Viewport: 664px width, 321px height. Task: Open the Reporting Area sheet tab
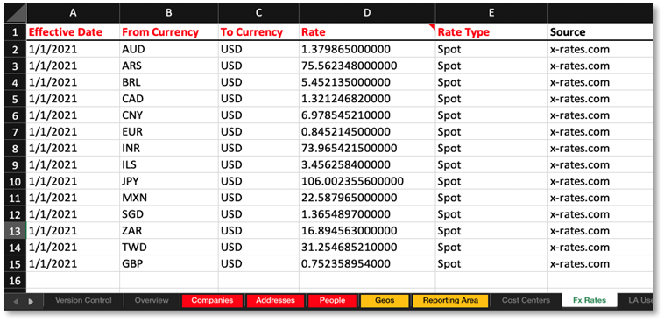[x=450, y=300]
